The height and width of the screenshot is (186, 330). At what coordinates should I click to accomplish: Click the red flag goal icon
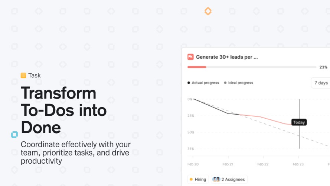click(x=190, y=57)
